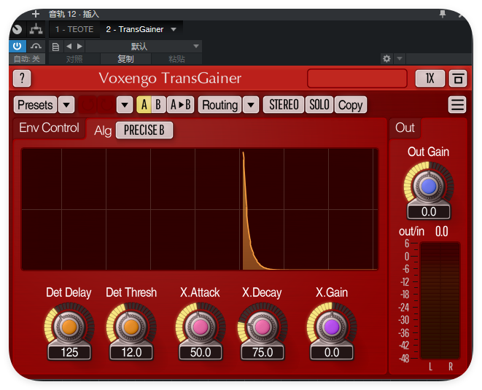Select the Out tab
The width and height of the screenshot is (482, 390).
[x=405, y=128]
